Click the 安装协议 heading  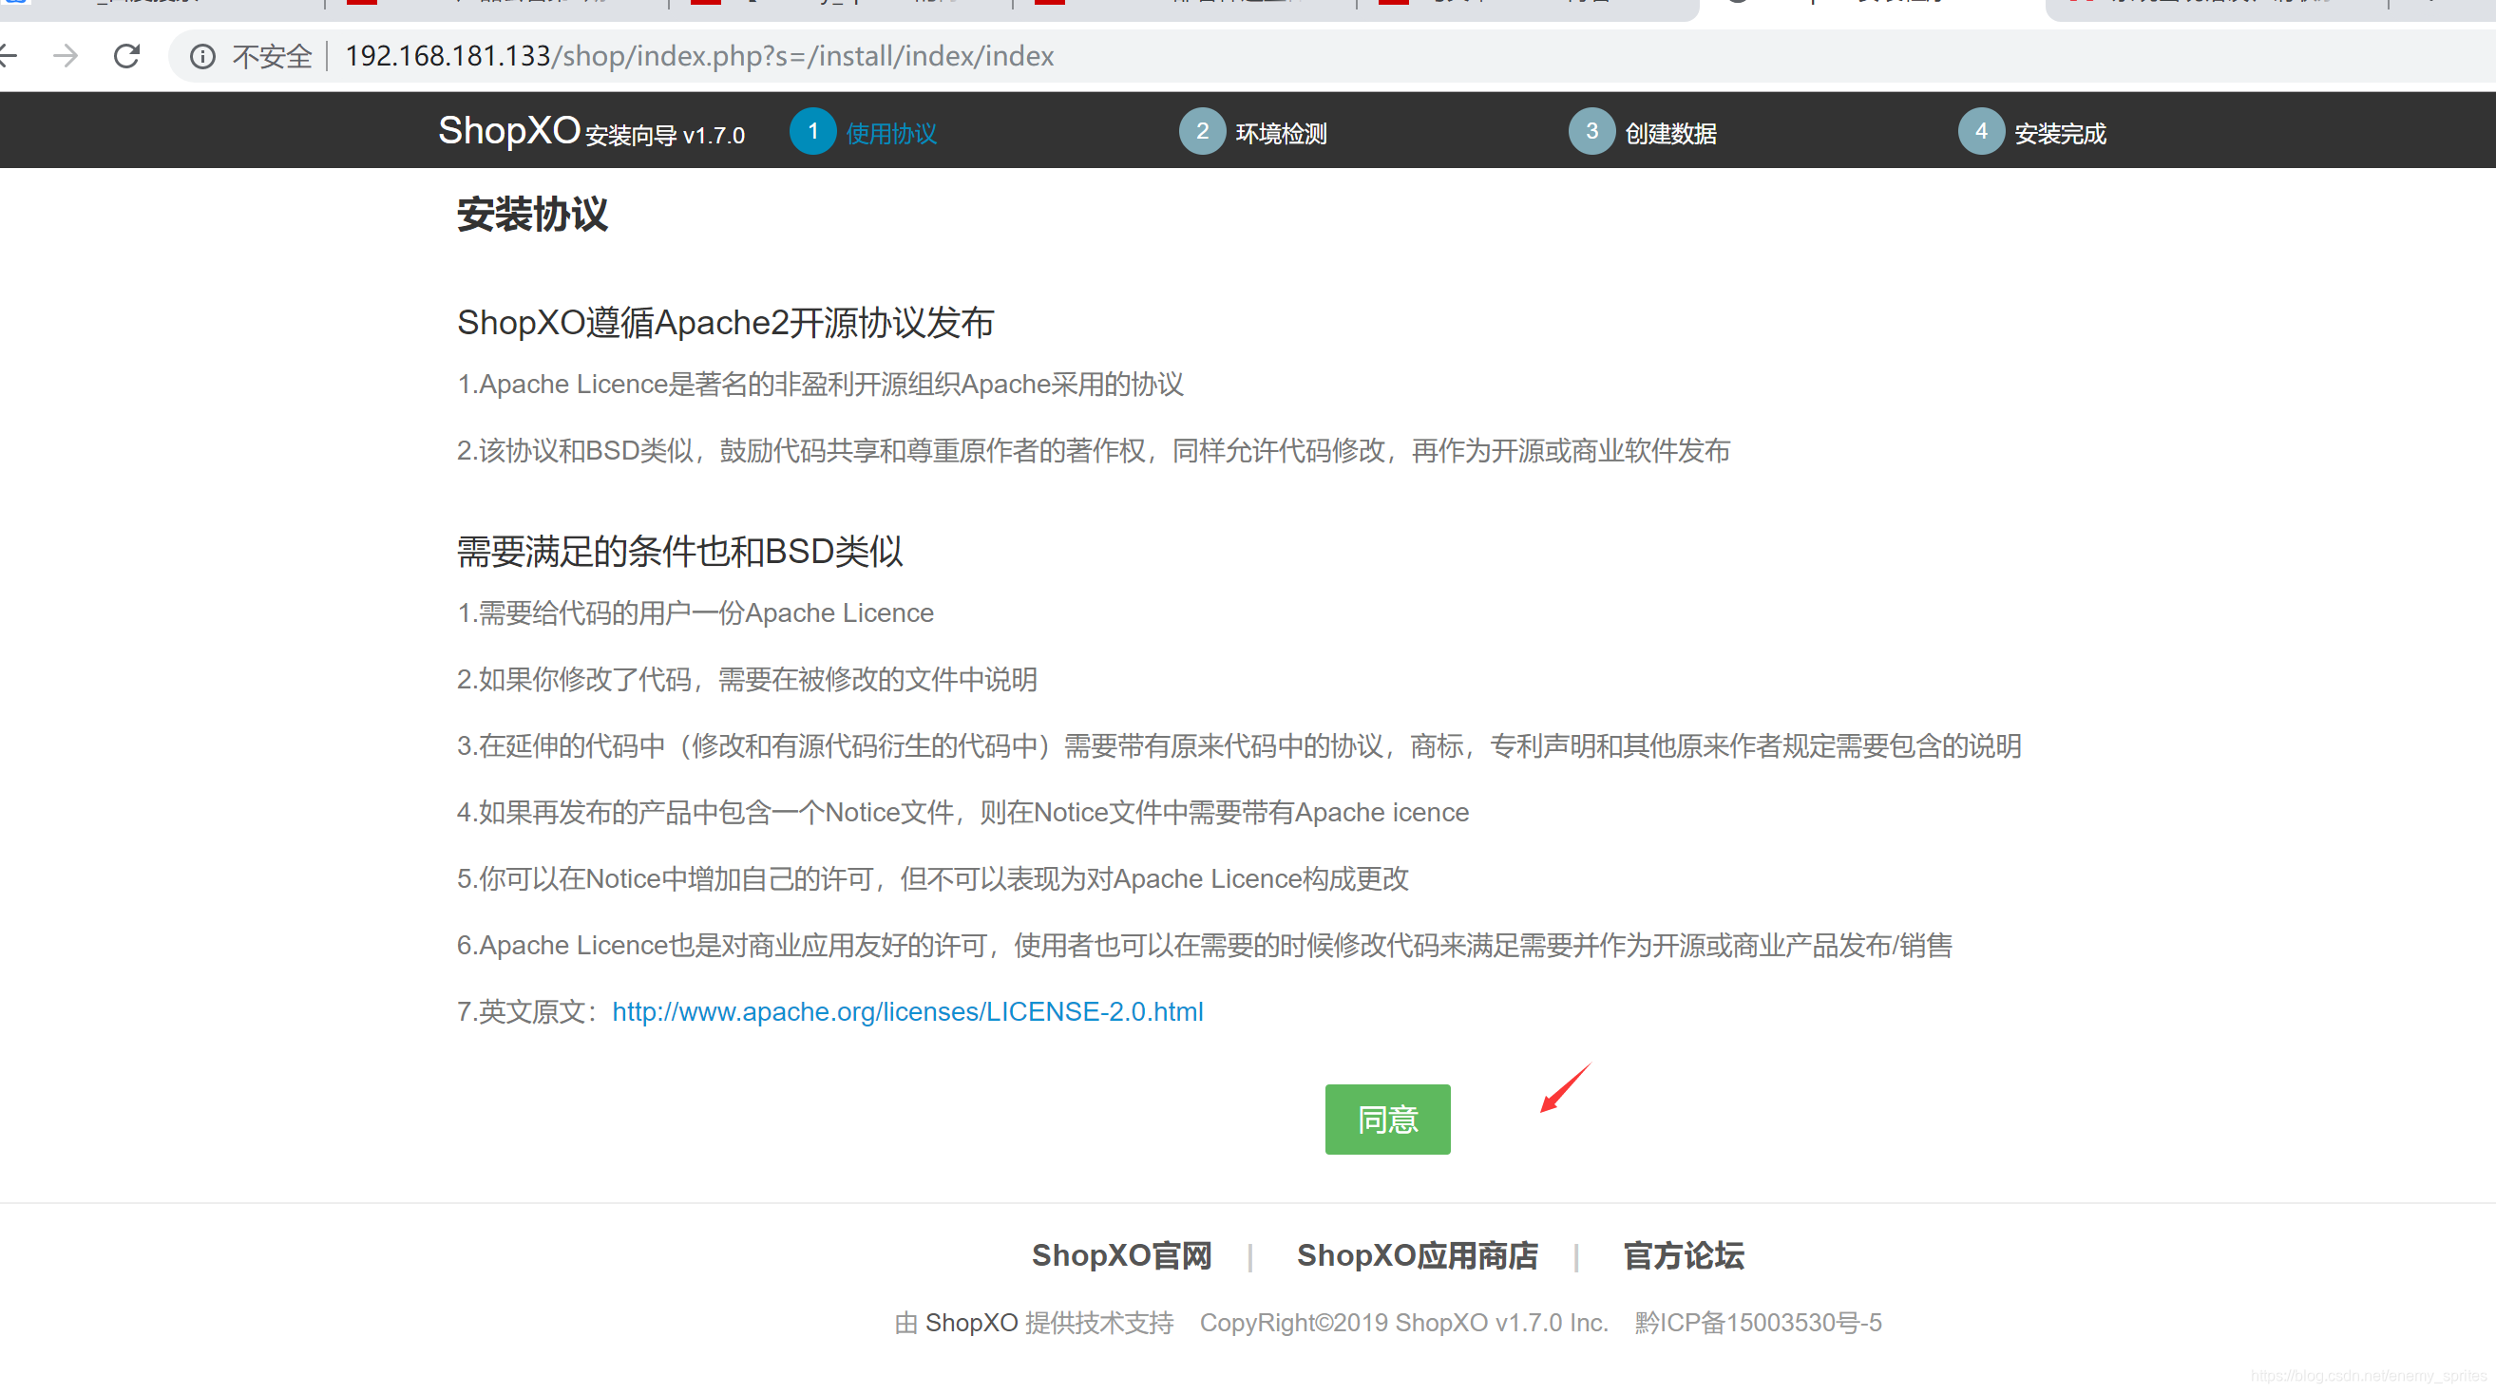click(x=532, y=214)
